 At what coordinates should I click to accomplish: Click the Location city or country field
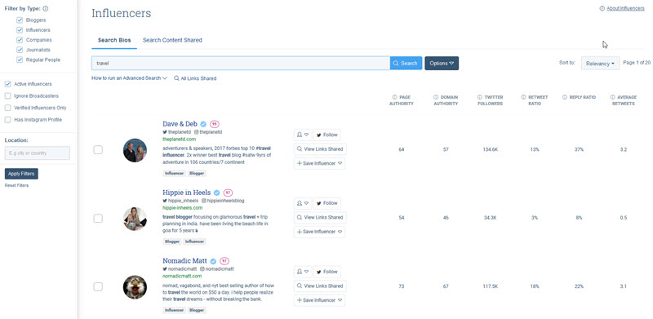point(37,153)
